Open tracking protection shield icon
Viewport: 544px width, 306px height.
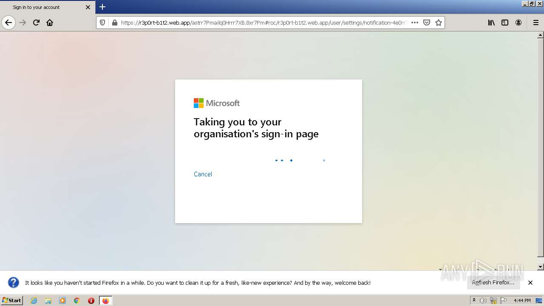102,23
